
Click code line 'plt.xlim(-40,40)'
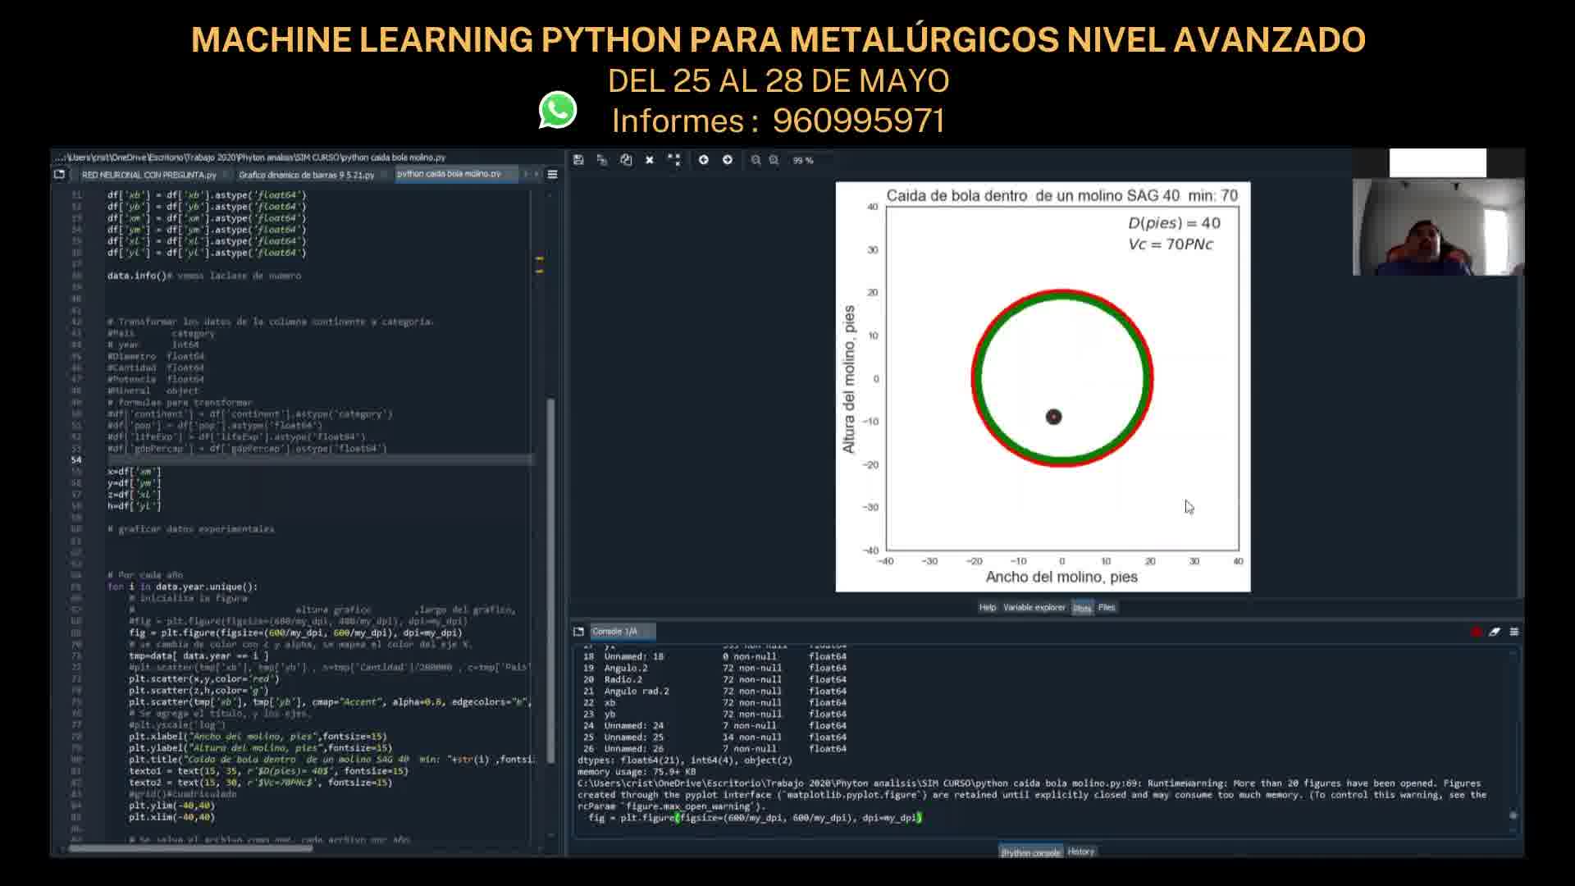[x=171, y=817]
